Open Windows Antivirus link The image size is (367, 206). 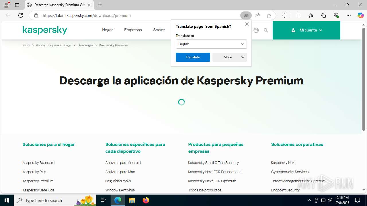[120, 190]
